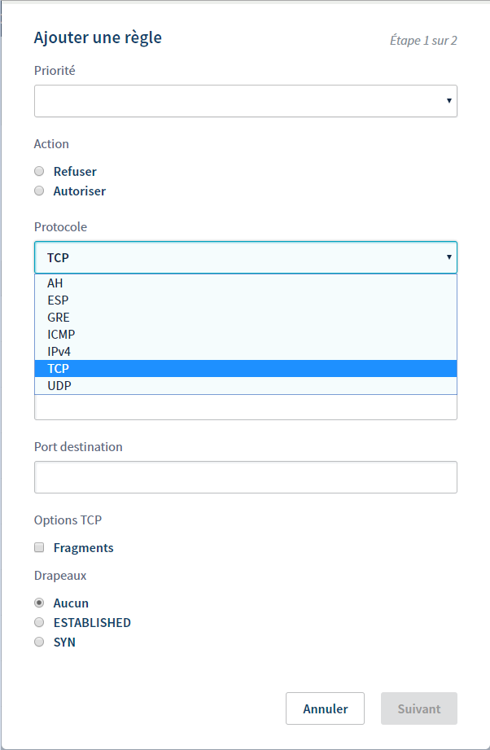This screenshot has height=750, width=490.
Task: Select the ESTABLISHED flag option
Action: 39,622
